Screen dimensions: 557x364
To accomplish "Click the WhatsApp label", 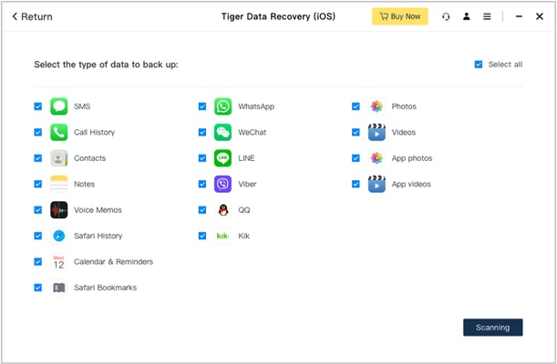I will (x=256, y=106).
